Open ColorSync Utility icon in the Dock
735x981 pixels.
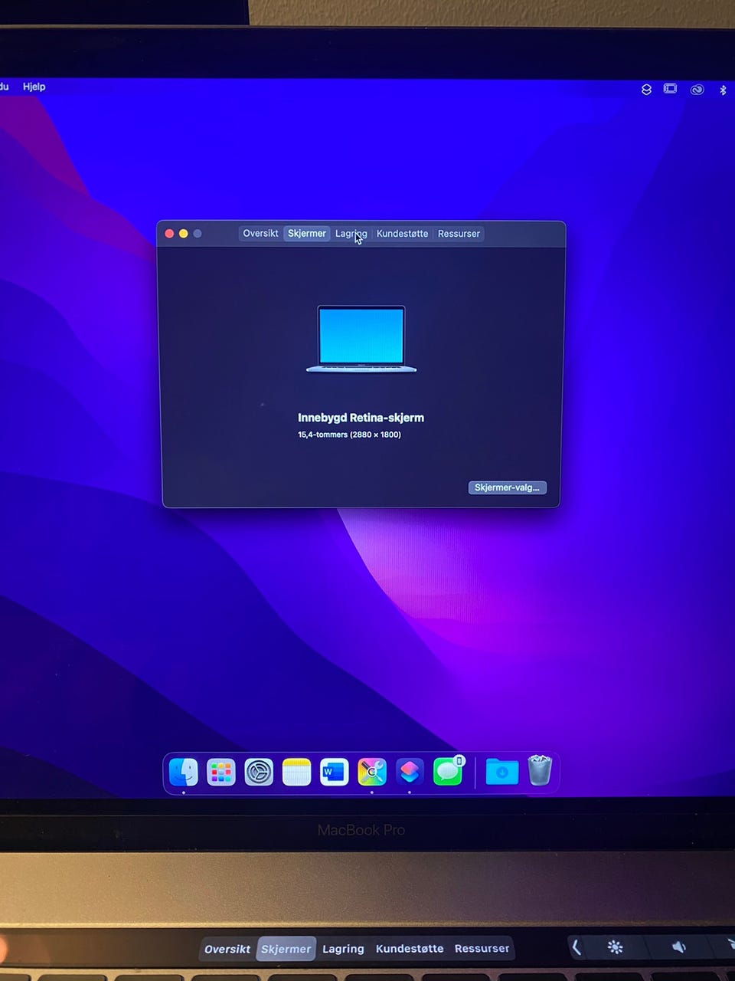(x=371, y=772)
